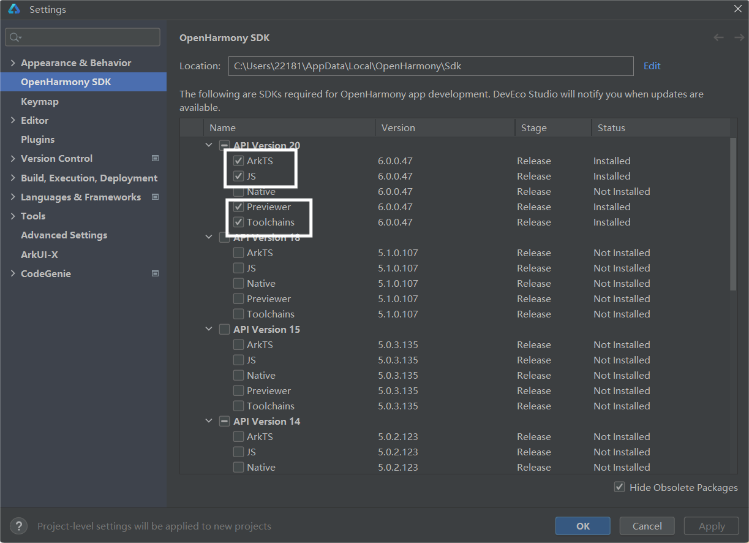The image size is (749, 543).
Task: Sort by the Name column header
Action: 289,127
